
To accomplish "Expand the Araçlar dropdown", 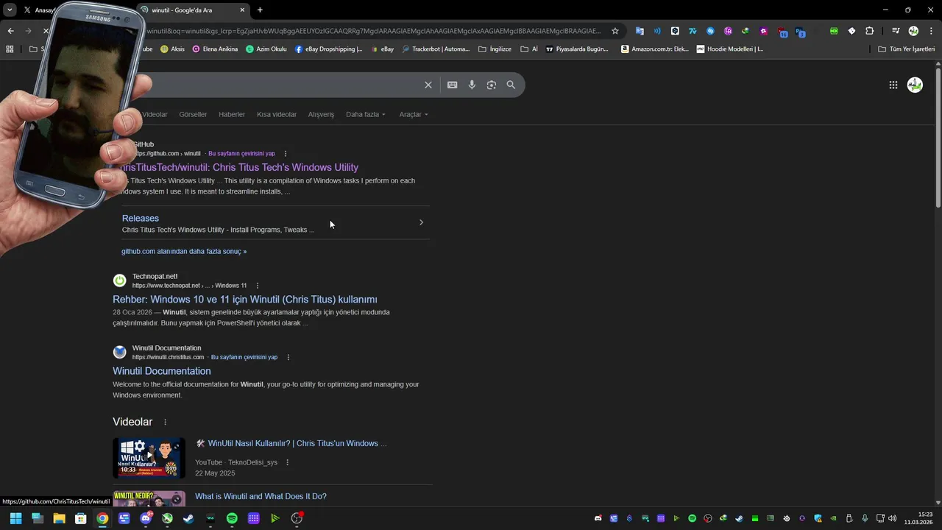I will (414, 114).
